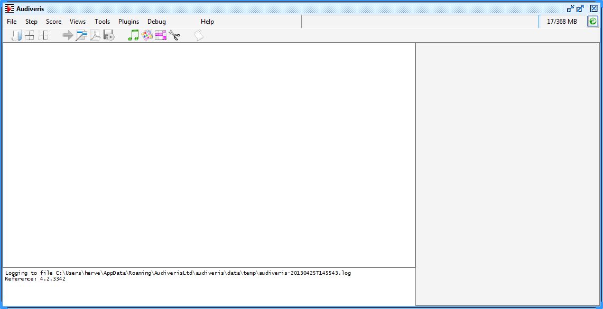This screenshot has height=309, width=603.
Task: Click the PDF export toolbar icon
Action: (x=95, y=35)
